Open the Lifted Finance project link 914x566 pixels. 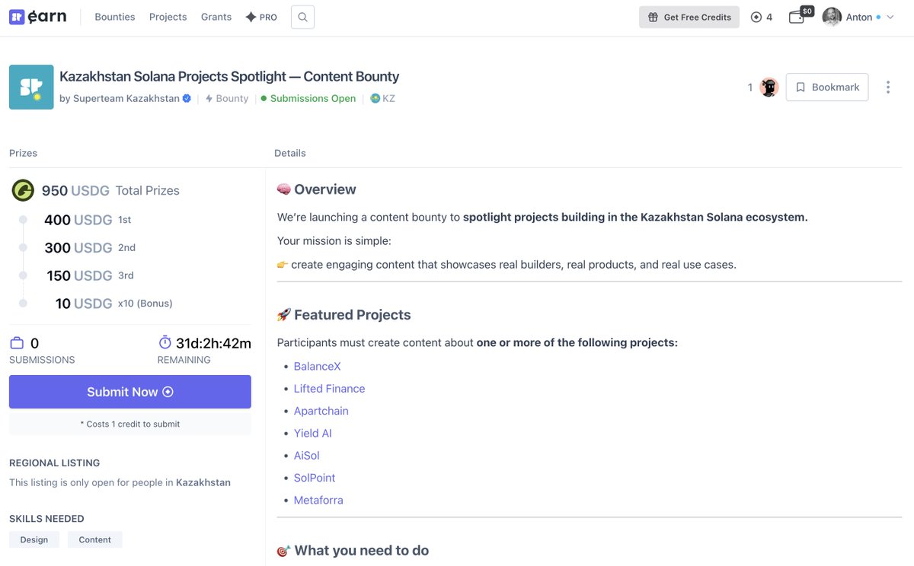[x=330, y=389]
